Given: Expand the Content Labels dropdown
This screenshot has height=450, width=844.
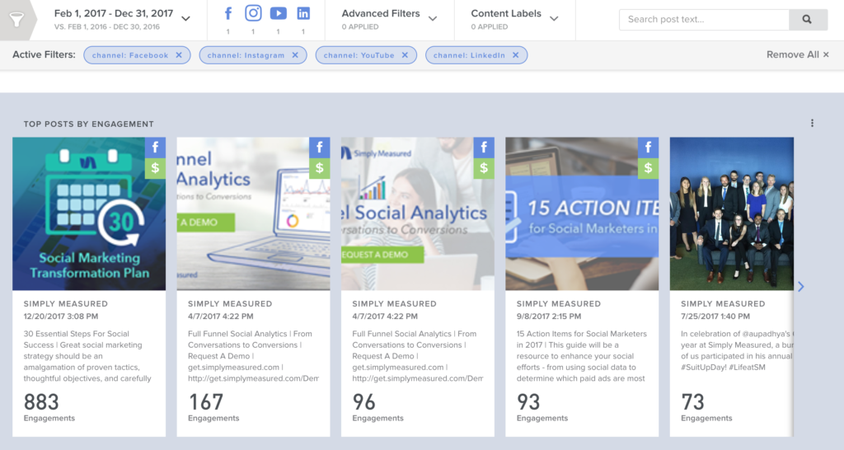Looking at the screenshot, I should click(554, 19).
